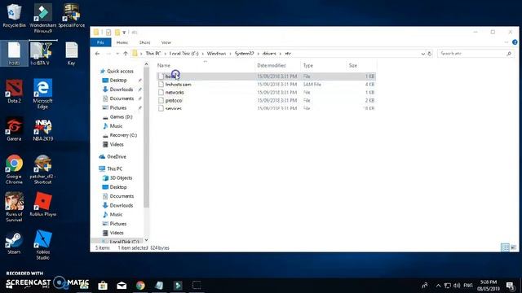Open pinned Downloads under Quick access
The width and height of the screenshot is (522, 293).
[122, 90]
